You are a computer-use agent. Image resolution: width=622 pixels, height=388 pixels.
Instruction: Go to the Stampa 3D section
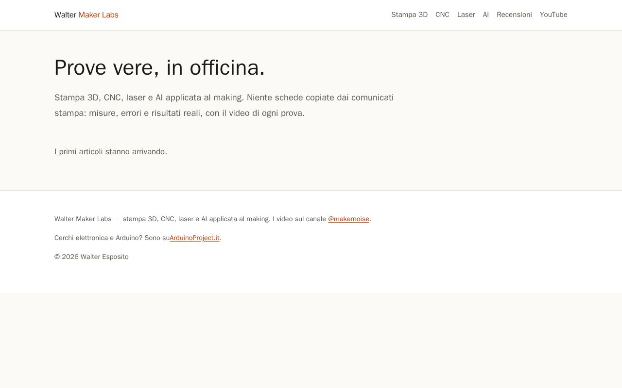coord(410,15)
